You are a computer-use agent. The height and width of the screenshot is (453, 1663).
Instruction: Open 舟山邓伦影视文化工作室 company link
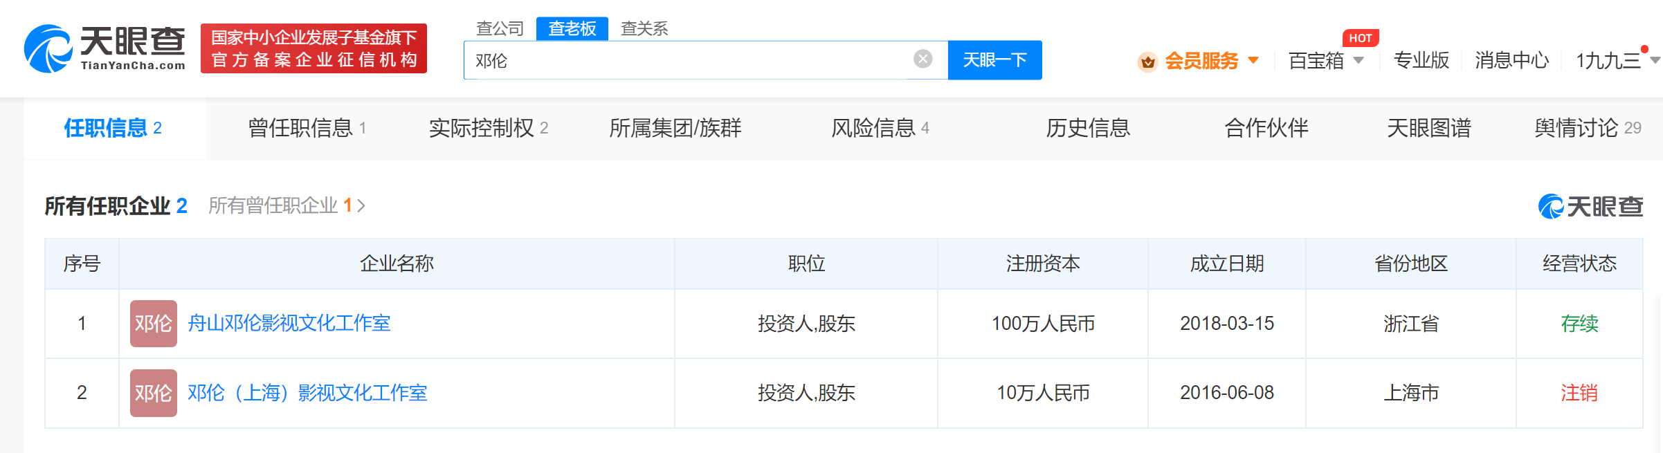[289, 324]
